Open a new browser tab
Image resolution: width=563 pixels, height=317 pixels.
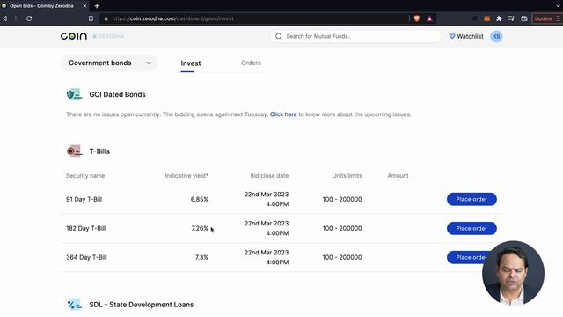97,6
